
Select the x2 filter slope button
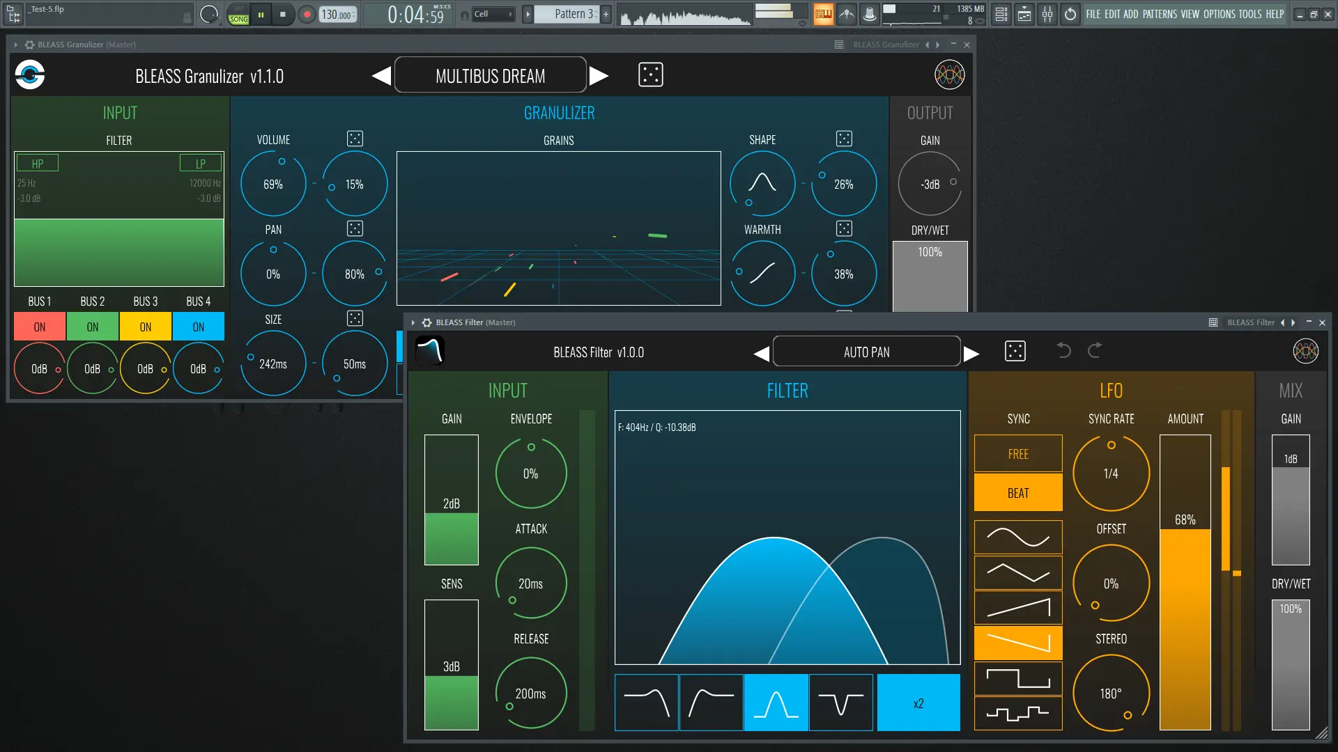[x=918, y=703]
